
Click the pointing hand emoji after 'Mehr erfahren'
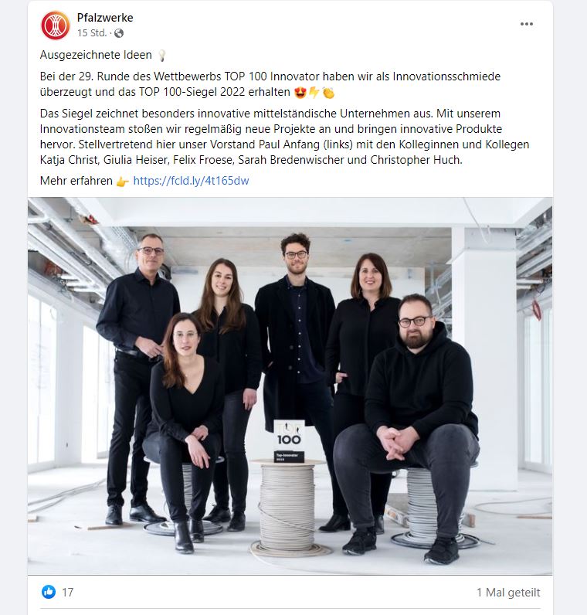122,182
